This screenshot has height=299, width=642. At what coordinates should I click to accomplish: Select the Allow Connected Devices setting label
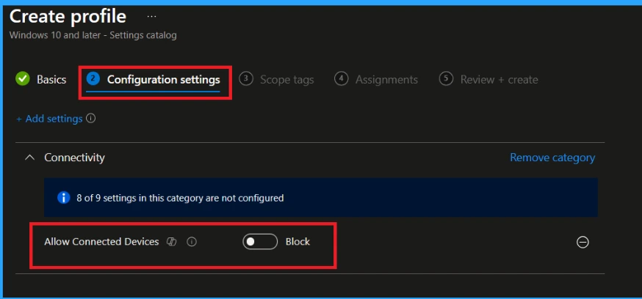click(101, 242)
